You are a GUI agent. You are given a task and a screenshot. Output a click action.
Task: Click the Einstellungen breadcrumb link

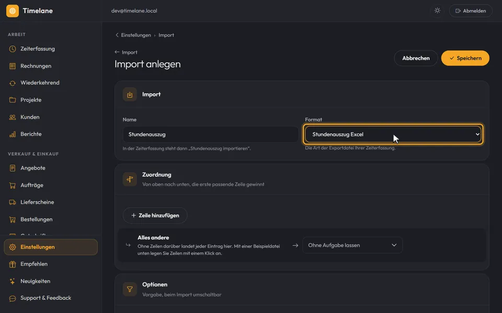point(136,35)
